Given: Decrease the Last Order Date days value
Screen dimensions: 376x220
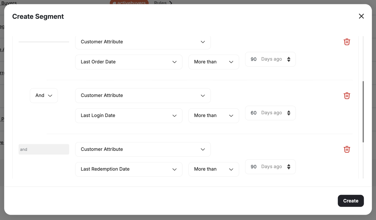Looking at the screenshot, I should click(289, 61).
